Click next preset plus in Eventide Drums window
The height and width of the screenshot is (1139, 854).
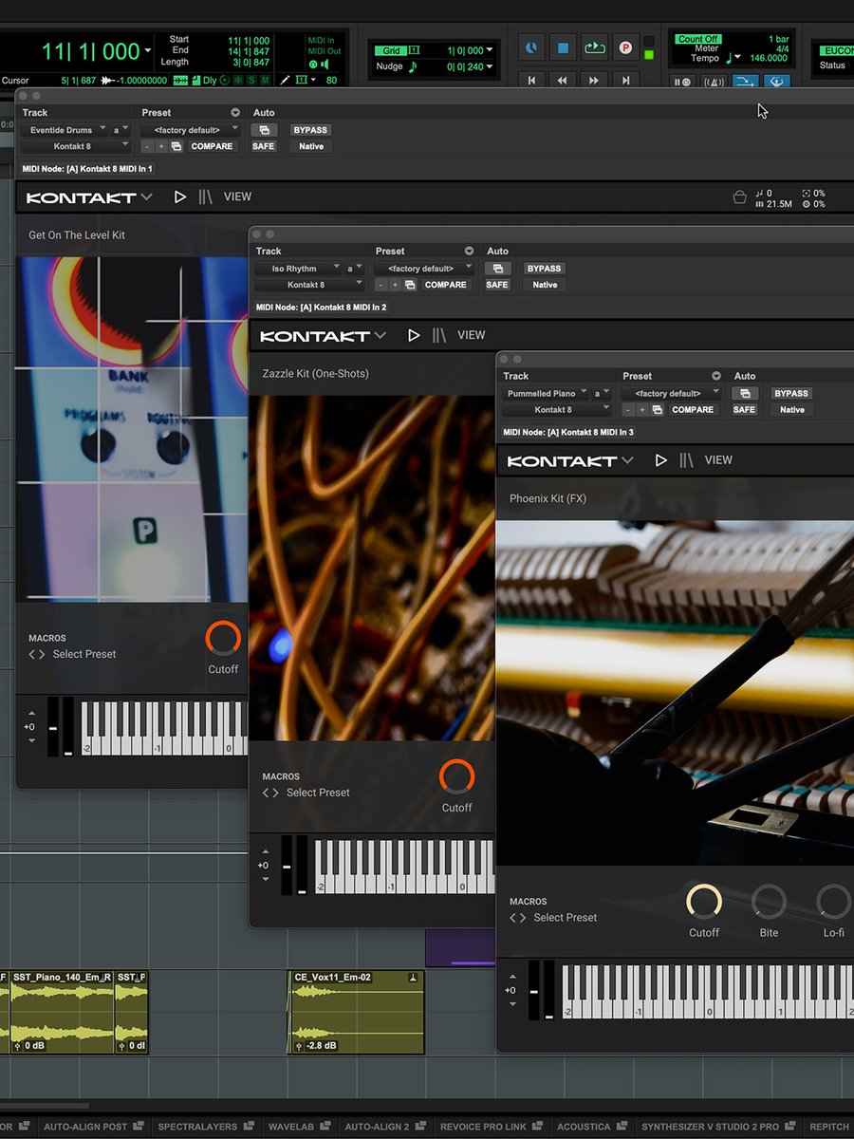coord(161,146)
